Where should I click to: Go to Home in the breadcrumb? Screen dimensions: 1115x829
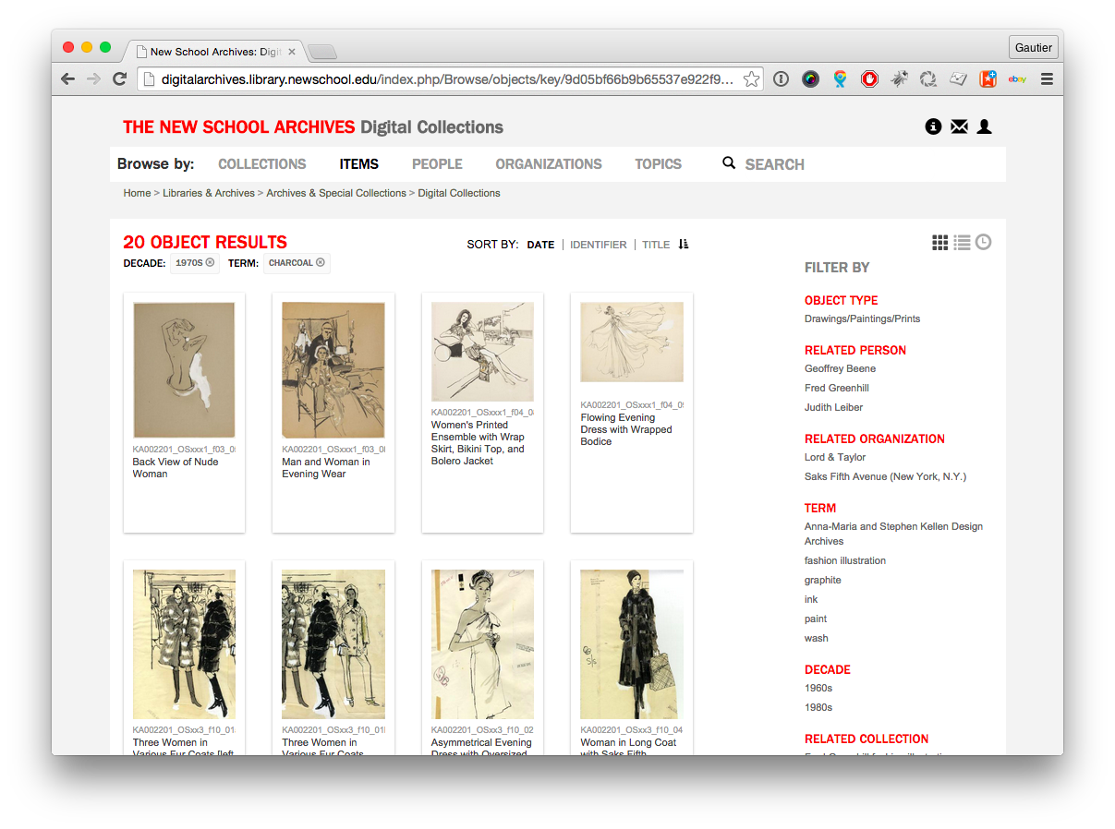137,193
